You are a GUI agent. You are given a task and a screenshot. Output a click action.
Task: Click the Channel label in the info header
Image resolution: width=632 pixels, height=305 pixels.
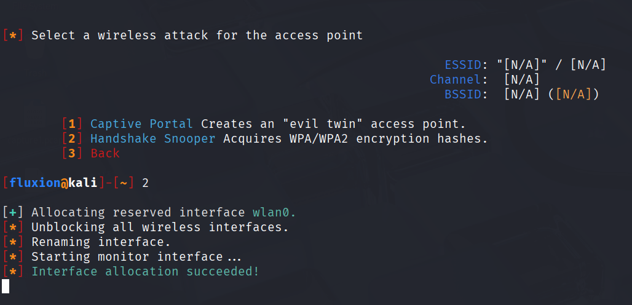456,79
